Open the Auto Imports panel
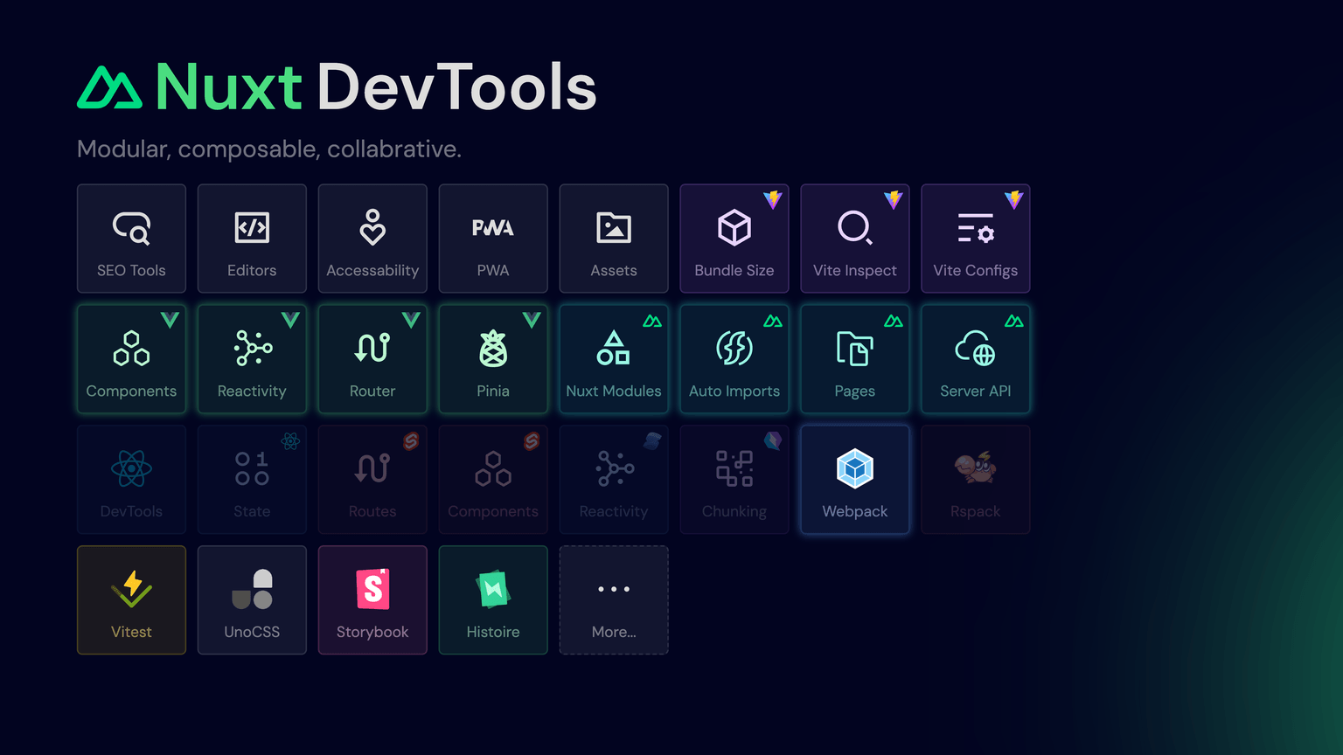 (734, 358)
